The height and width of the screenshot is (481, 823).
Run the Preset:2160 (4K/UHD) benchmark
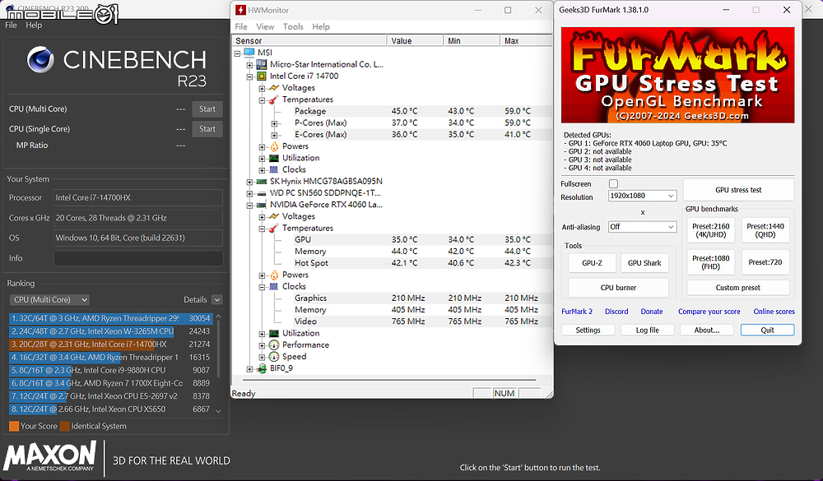click(x=711, y=230)
